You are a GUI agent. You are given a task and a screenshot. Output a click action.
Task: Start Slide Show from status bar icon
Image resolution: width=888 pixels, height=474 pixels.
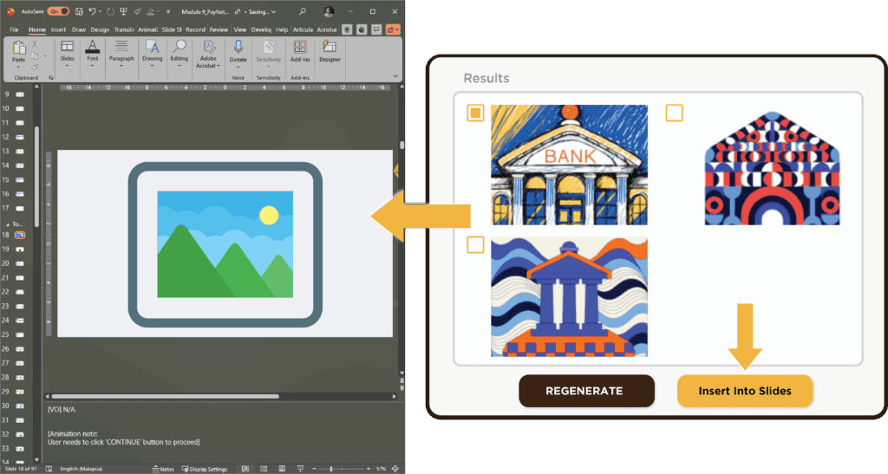pyautogui.click(x=299, y=469)
